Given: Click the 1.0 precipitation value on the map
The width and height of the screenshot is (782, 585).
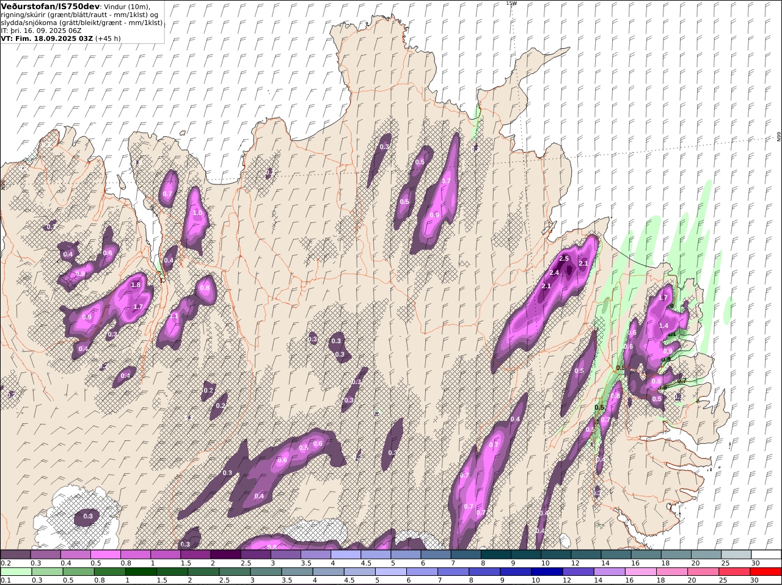Looking at the screenshot, I should [197, 213].
